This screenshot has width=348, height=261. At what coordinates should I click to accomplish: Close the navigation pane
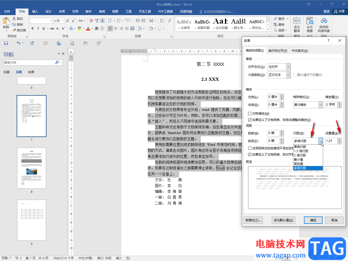[63, 54]
